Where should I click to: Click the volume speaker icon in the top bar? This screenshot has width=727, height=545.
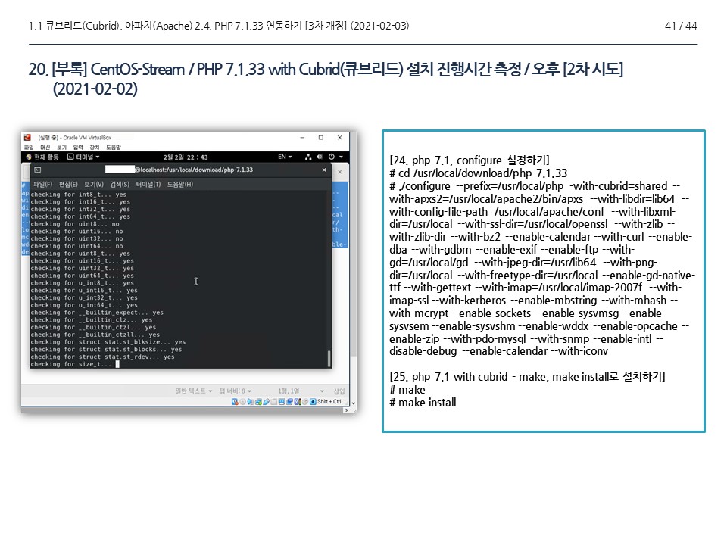click(320, 157)
